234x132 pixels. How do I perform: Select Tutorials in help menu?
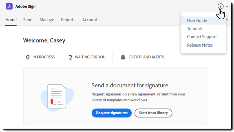(x=203, y=29)
